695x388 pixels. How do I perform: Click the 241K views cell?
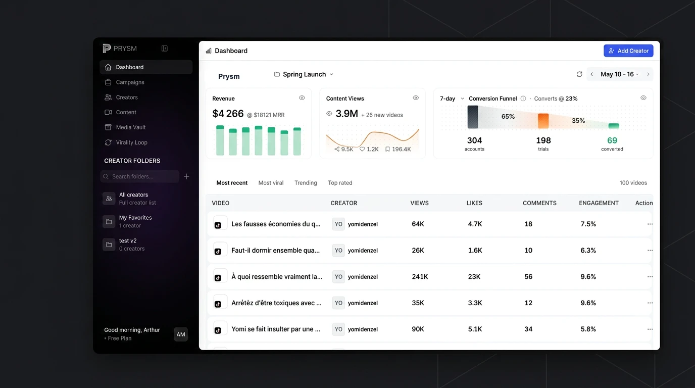420,277
